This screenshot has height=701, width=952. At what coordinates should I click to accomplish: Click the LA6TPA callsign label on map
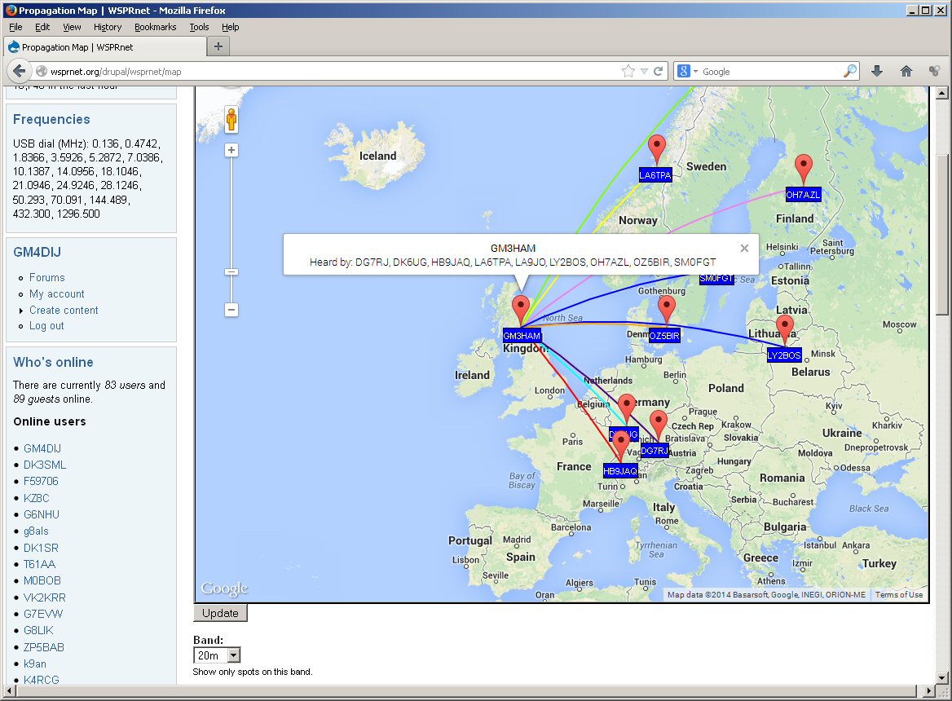[x=655, y=175]
